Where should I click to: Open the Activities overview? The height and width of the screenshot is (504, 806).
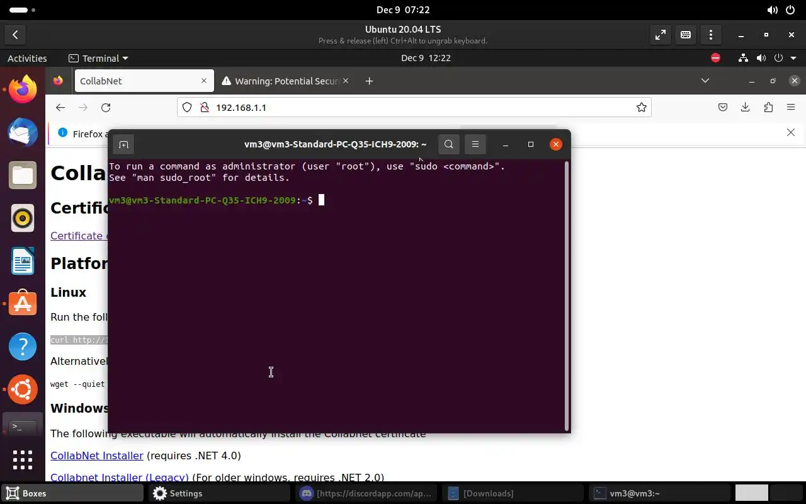27,58
